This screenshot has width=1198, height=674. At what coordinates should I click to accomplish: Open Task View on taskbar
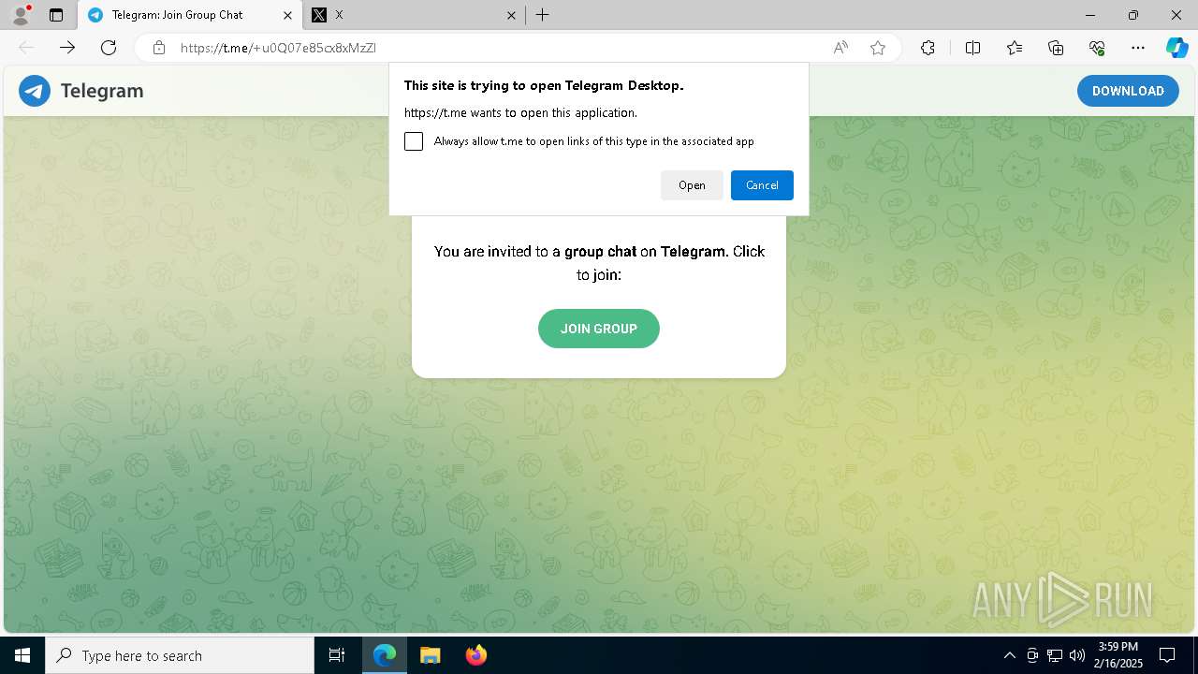click(337, 655)
